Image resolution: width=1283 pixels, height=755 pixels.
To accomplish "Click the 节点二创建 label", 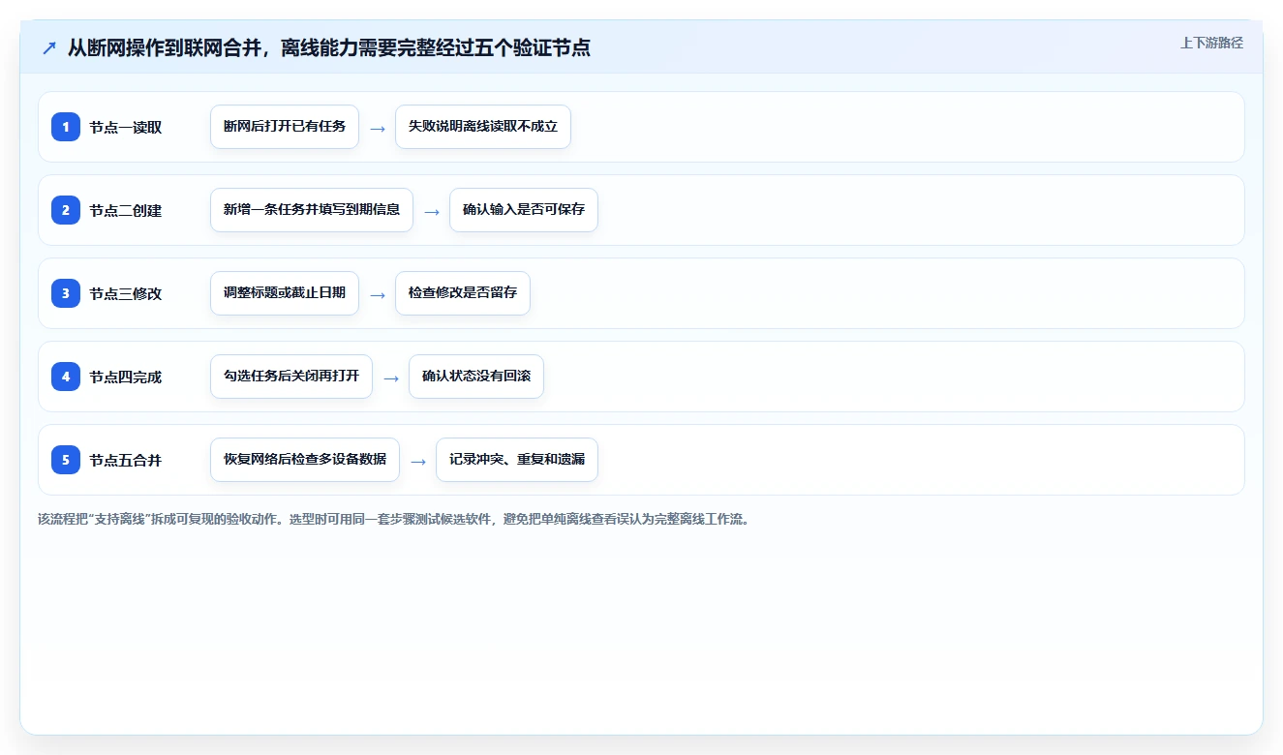I will click(x=126, y=211).
